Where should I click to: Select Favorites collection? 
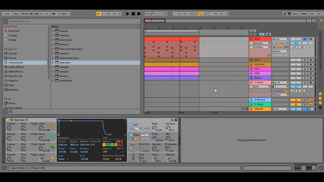pos(14,31)
